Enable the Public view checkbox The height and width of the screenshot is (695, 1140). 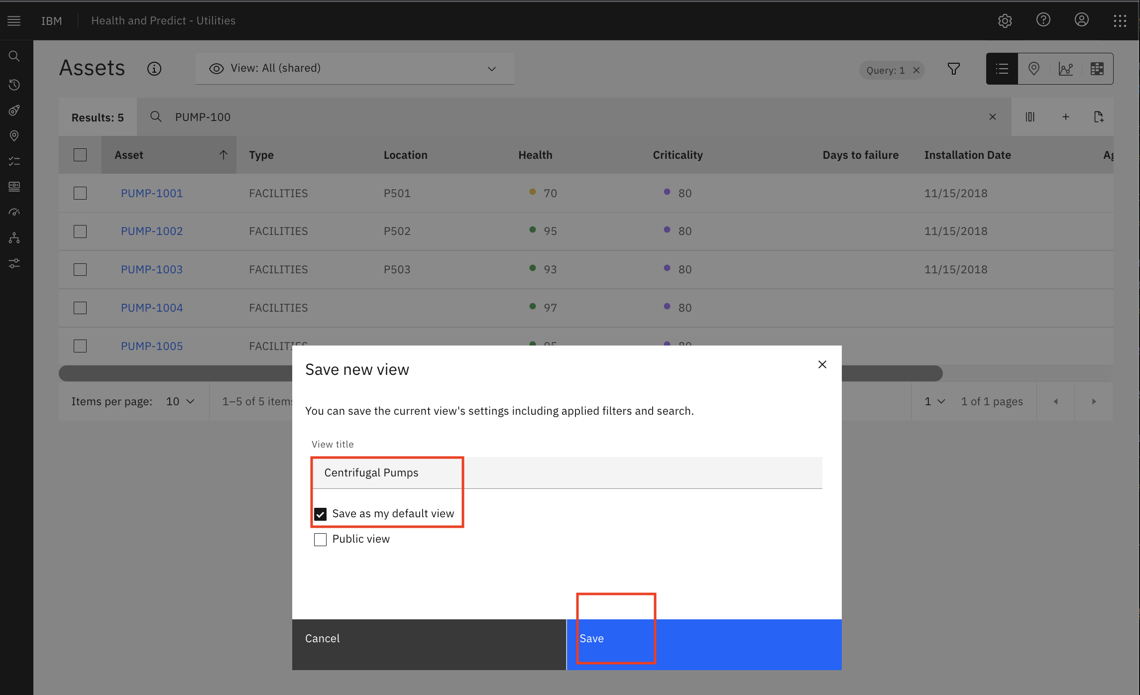pyautogui.click(x=320, y=539)
